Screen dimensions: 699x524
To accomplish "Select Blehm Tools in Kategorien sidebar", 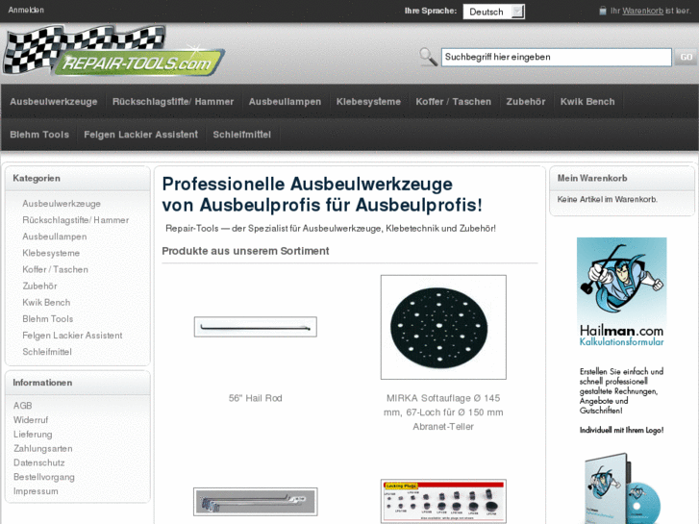I will 48,319.
